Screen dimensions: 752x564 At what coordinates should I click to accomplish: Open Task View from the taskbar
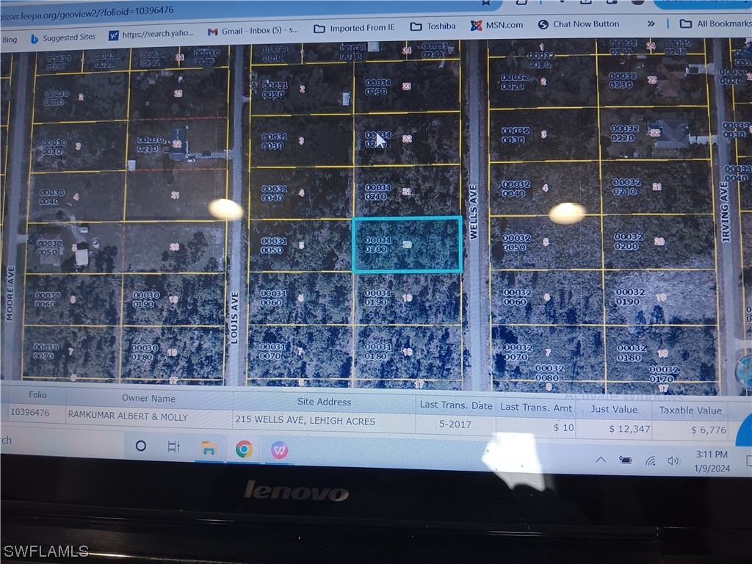[x=174, y=446]
